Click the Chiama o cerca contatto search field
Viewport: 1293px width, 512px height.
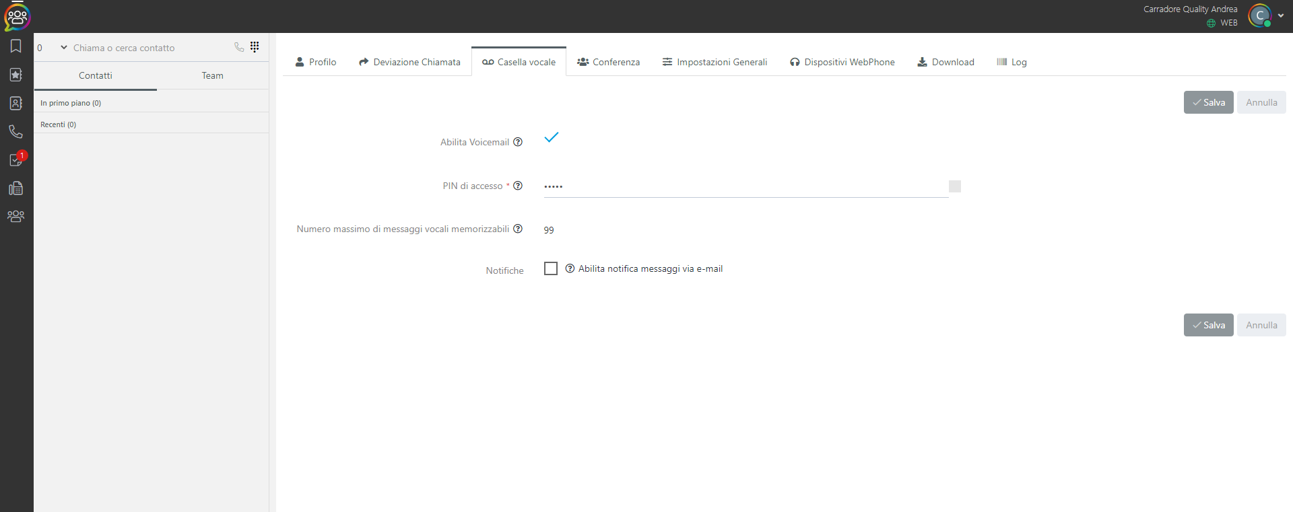150,48
